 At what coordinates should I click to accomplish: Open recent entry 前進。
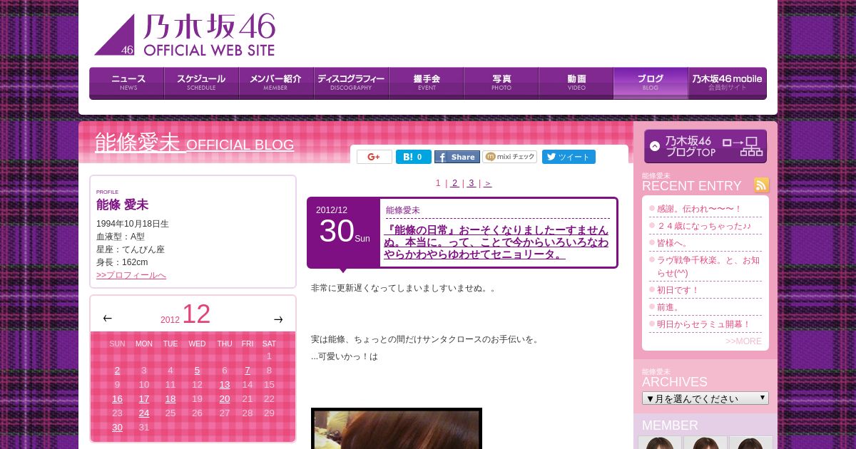point(670,307)
